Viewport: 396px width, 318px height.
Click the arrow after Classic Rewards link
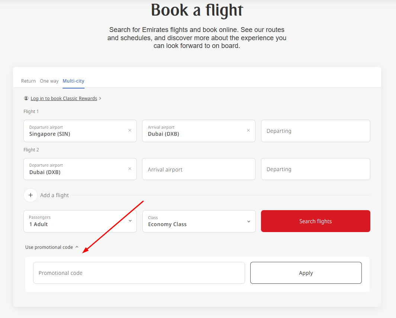(x=100, y=99)
